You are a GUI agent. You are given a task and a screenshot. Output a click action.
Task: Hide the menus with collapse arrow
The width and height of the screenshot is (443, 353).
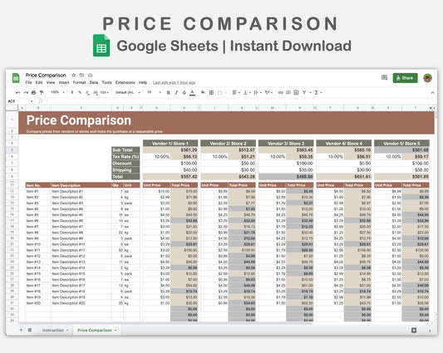click(432, 93)
